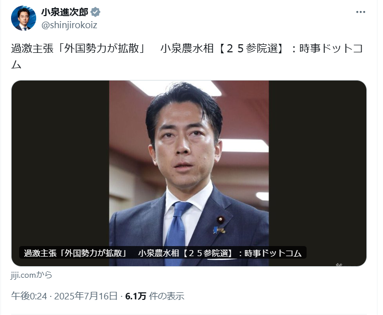Open the 小泉進次郎 display name profile link
383x315 pixels.
[x=64, y=12]
